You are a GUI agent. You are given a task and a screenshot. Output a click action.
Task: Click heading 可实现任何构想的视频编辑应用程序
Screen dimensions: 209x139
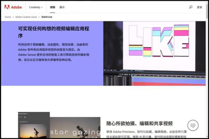[54, 32]
